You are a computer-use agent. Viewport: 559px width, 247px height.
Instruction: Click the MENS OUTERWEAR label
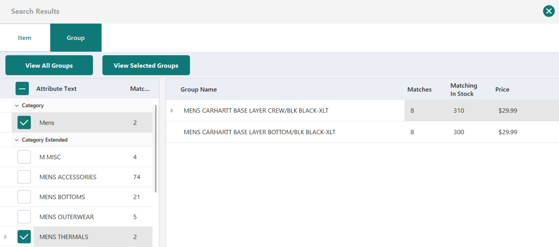click(67, 217)
